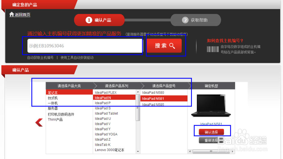Select step 1 确认产品
This screenshot has width=283, height=159.
pyautogui.click(x=99, y=20)
